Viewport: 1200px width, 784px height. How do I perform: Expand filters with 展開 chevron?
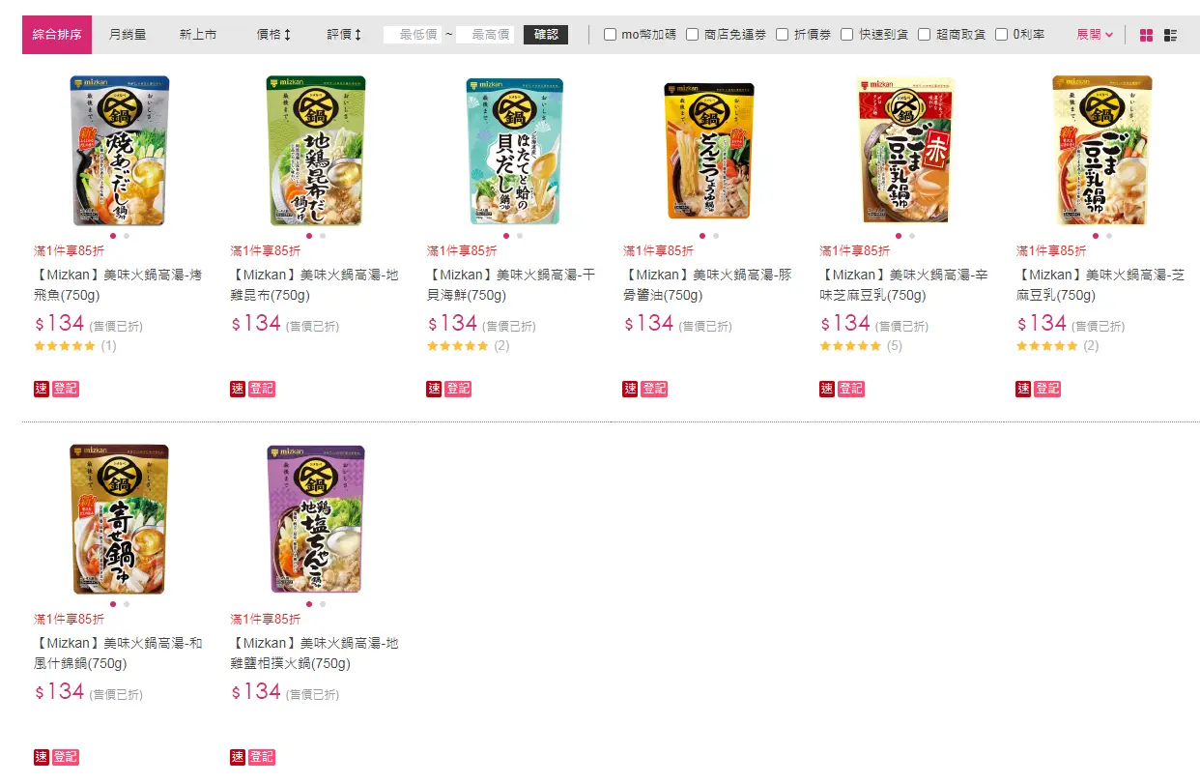click(x=1095, y=35)
